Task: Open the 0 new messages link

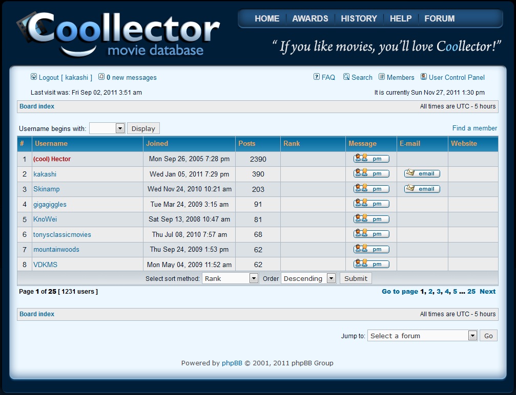Action: (x=131, y=78)
